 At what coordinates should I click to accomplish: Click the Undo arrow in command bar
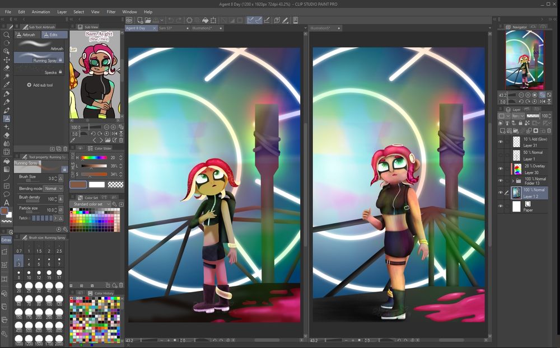click(x=171, y=20)
